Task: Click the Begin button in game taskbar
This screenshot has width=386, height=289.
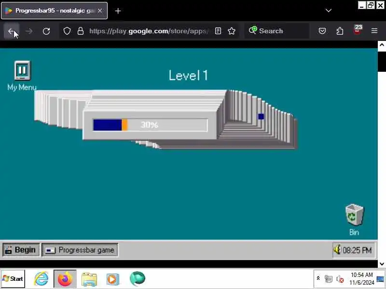Action: point(21,250)
